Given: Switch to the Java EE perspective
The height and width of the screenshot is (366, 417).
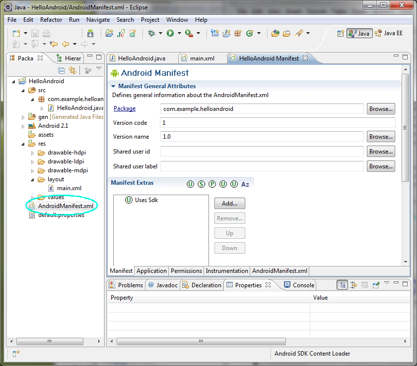Looking at the screenshot, I should tap(389, 33).
